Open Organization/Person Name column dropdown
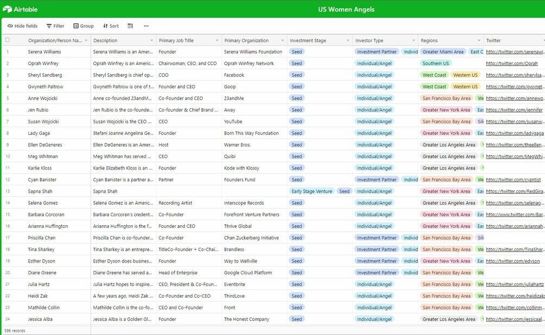Screen dimensions: 545x335 pyautogui.click(x=86, y=41)
